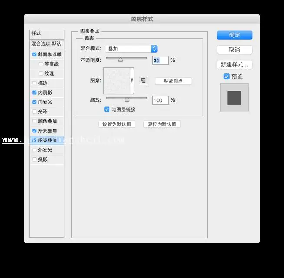The height and width of the screenshot is (278, 284).
Task: Toggle 斜面和浮雕 checkbox
Action: click(34, 54)
